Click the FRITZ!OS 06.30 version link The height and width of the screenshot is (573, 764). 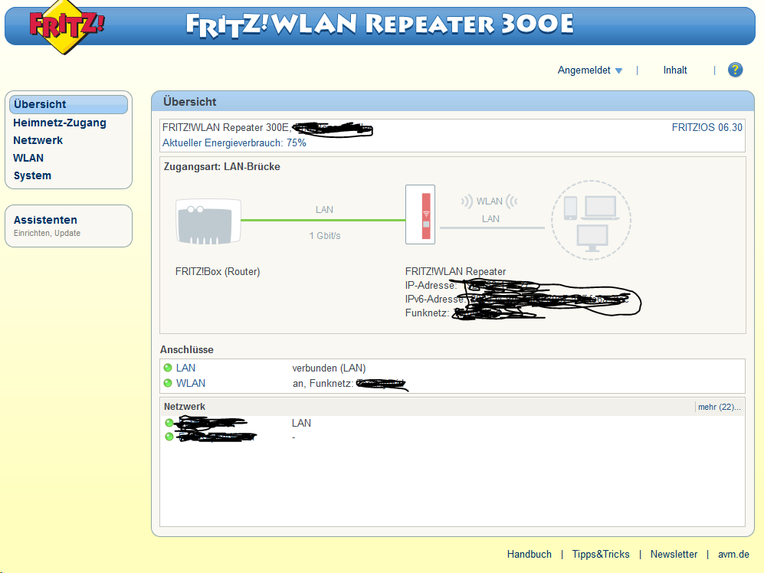[x=707, y=128]
